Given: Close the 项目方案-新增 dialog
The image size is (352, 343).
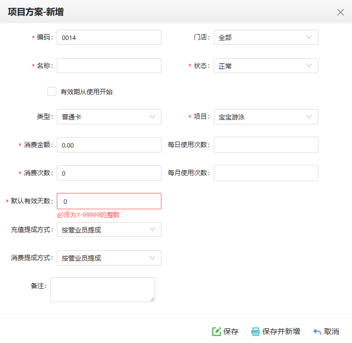Looking at the screenshot, I should point(340,12).
